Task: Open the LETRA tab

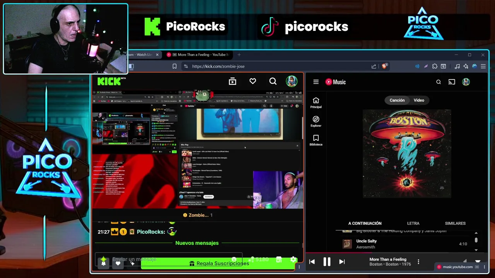Action: click(x=413, y=223)
